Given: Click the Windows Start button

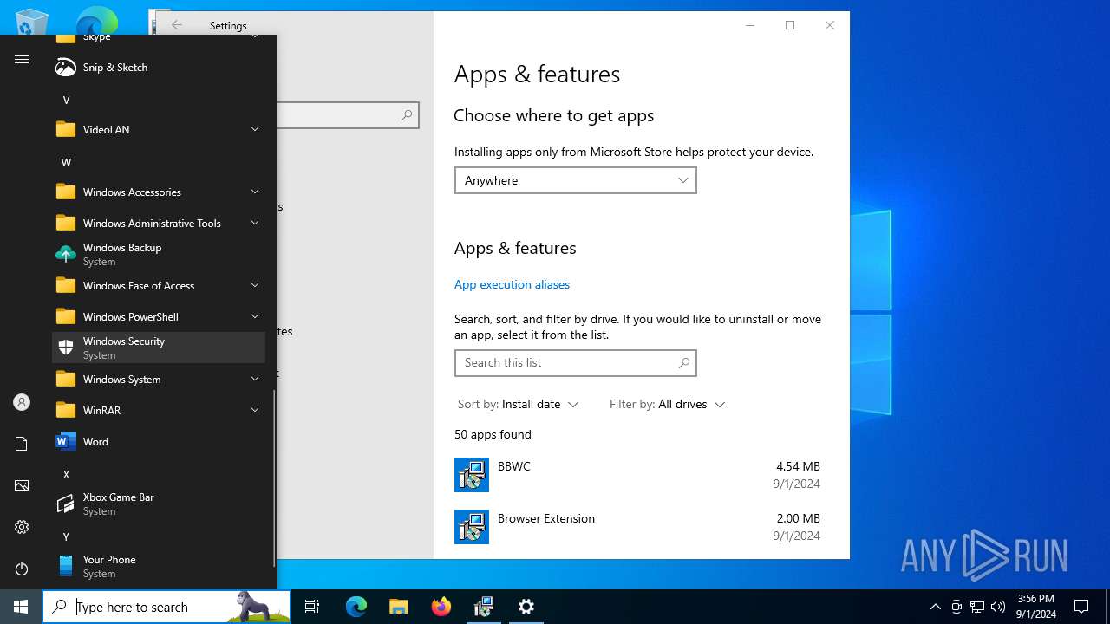Looking at the screenshot, I should pyautogui.click(x=21, y=607).
